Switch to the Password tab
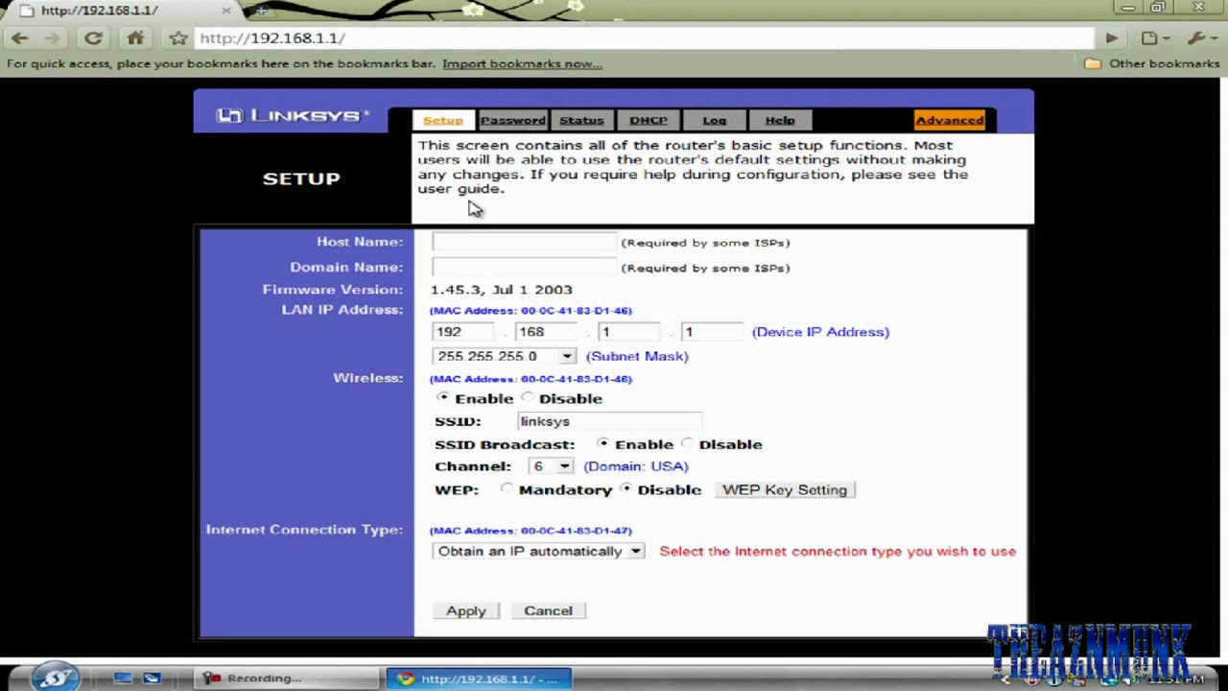This screenshot has height=691, width=1228. point(512,120)
